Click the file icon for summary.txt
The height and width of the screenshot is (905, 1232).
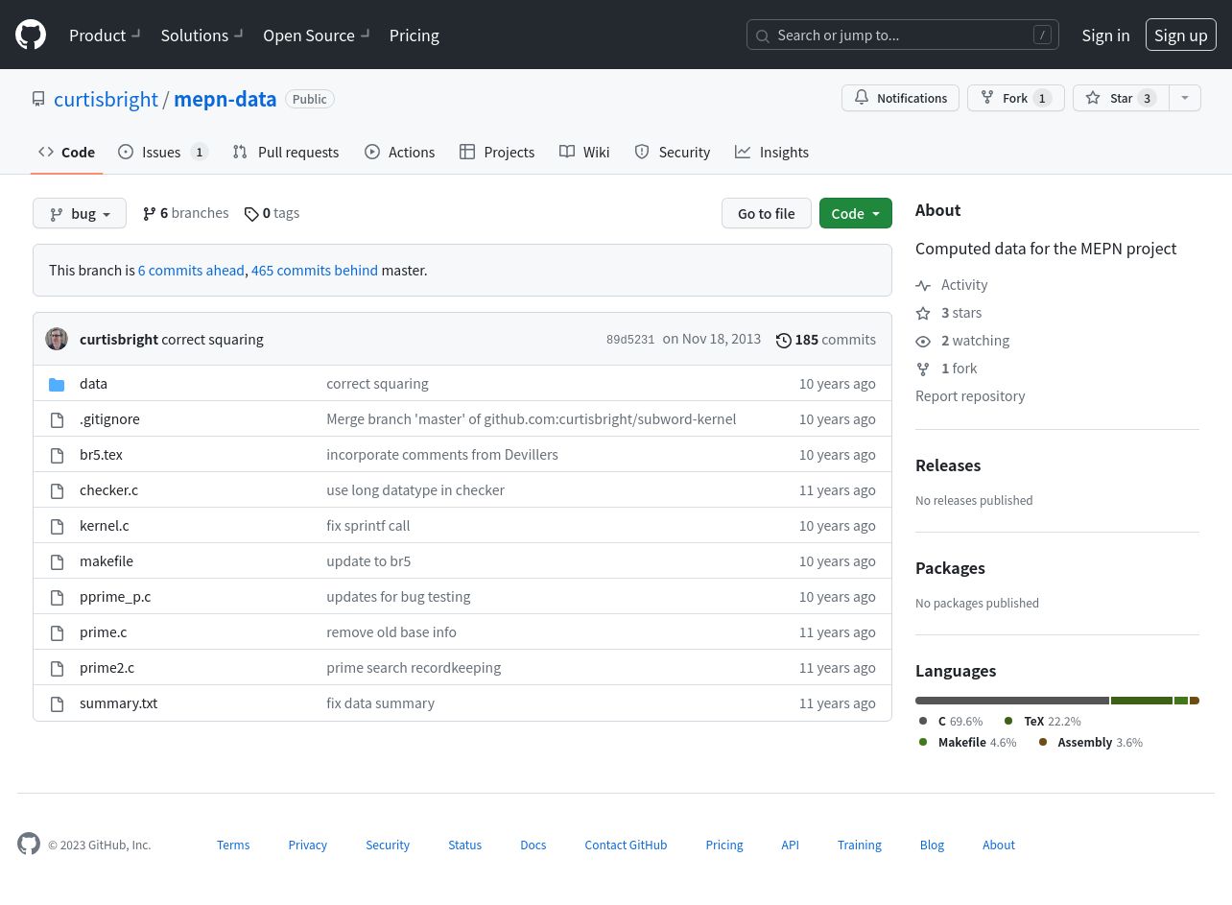click(57, 703)
